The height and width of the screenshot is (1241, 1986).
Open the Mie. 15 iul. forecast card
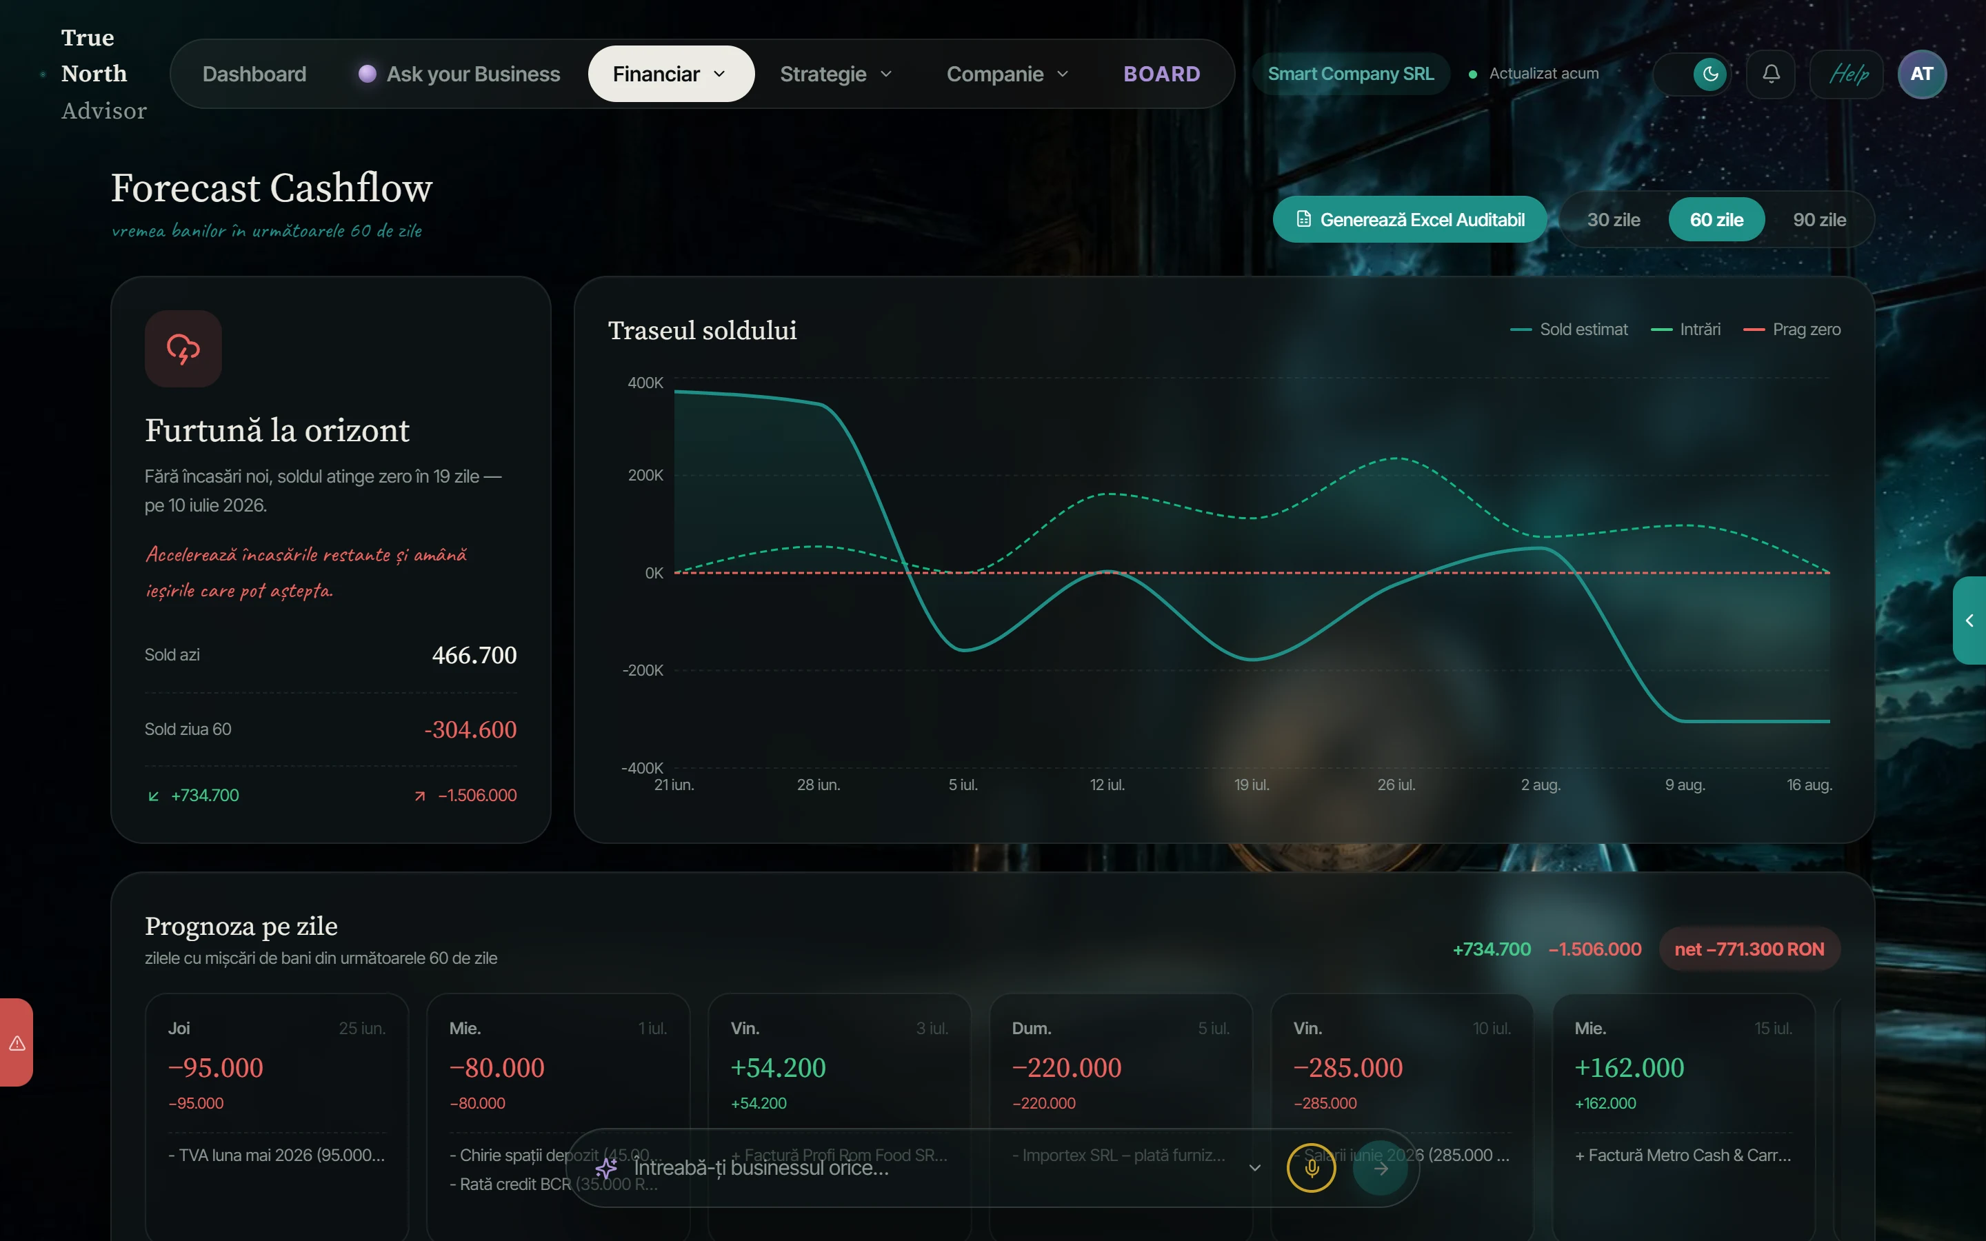click(x=1683, y=1116)
